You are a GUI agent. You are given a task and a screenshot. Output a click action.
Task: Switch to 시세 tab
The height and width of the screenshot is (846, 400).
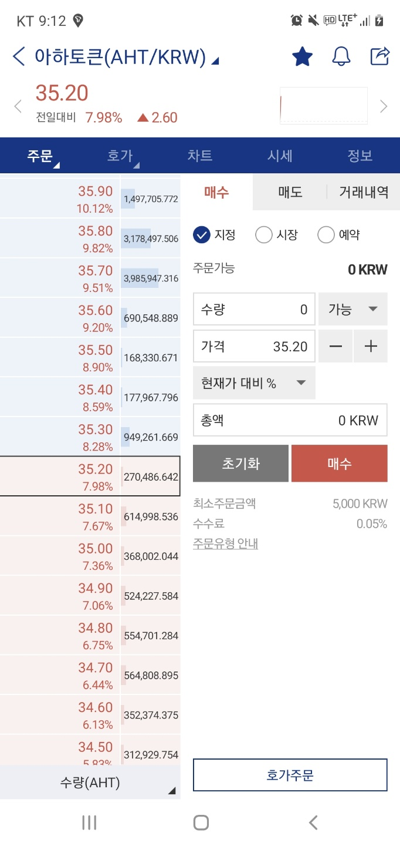(x=280, y=156)
